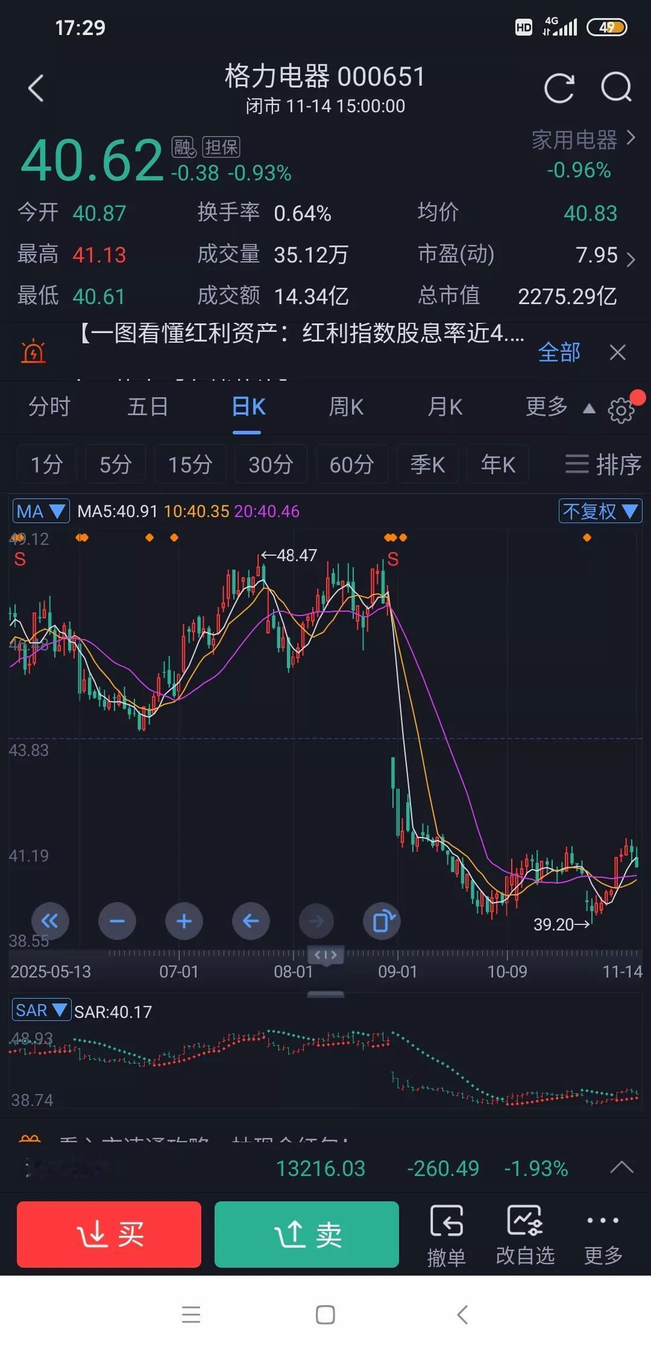
Task: Tap the Android back button
Action: pyautogui.click(x=462, y=1314)
